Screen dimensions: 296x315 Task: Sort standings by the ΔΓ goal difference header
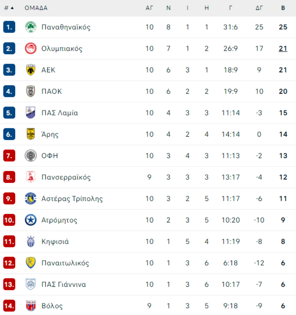(259, 8)
